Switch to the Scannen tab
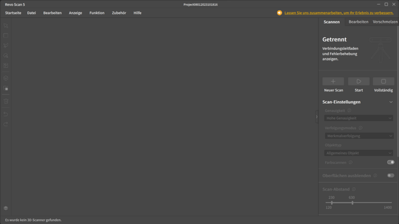The width and height of the screenshot is (399, 224). click(331, 22)
